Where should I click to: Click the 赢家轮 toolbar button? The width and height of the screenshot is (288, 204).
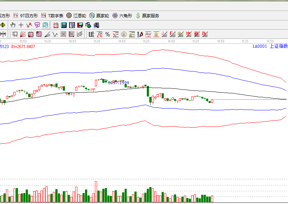(99, 16)
